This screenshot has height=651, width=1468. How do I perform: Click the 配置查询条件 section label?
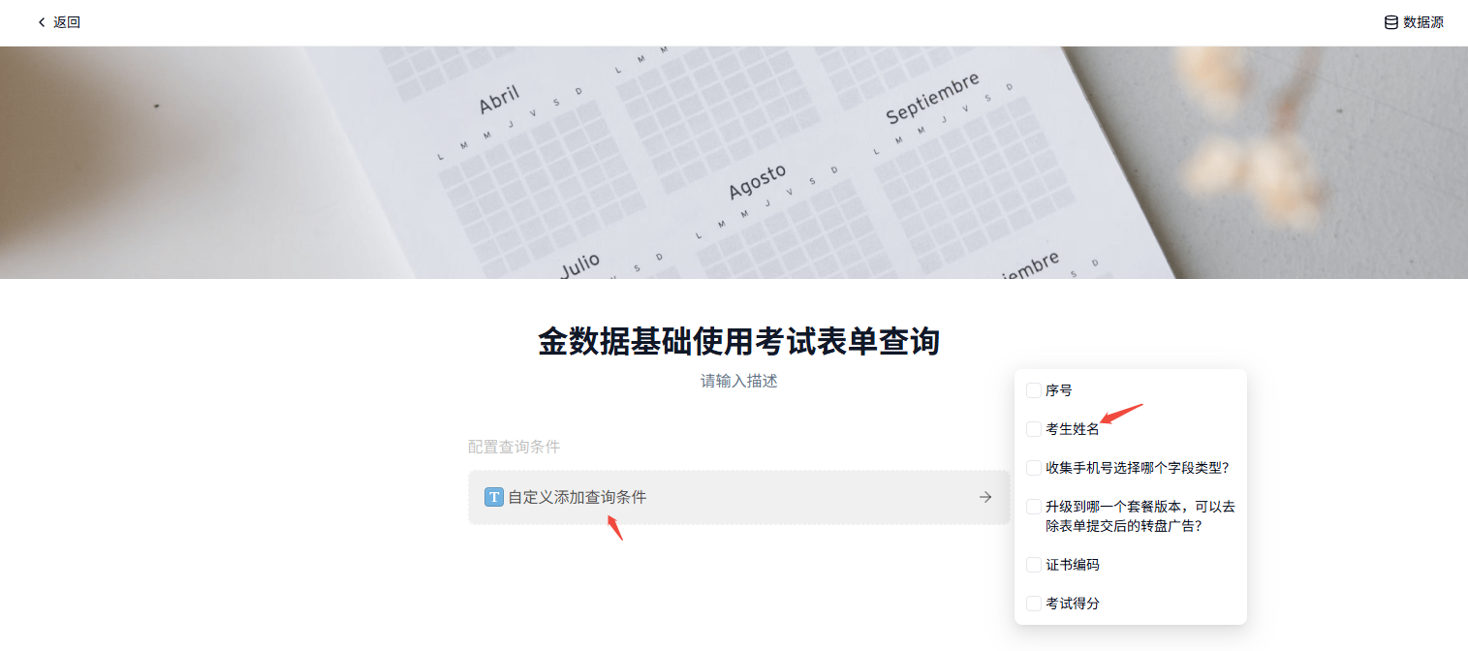[x=514, y=447]
